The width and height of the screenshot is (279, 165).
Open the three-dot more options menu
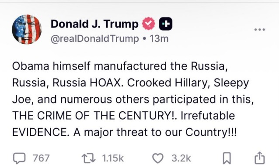click(260, 30)
